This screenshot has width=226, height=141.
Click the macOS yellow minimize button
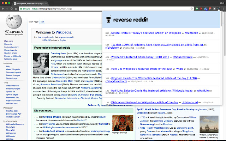point(6,3)
